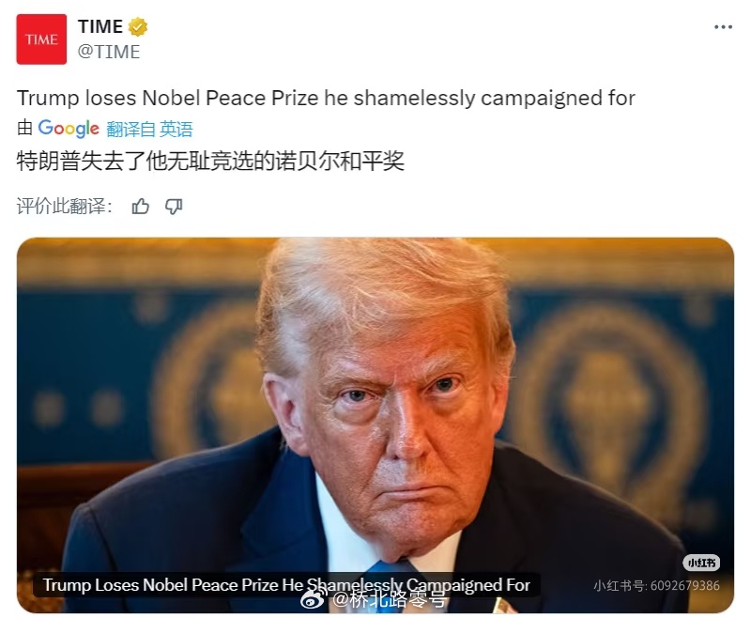Rate the translation with thumbs-down icon
Image resolution: width=751 pixels, height=618 pixels.
tap(174, 207)
